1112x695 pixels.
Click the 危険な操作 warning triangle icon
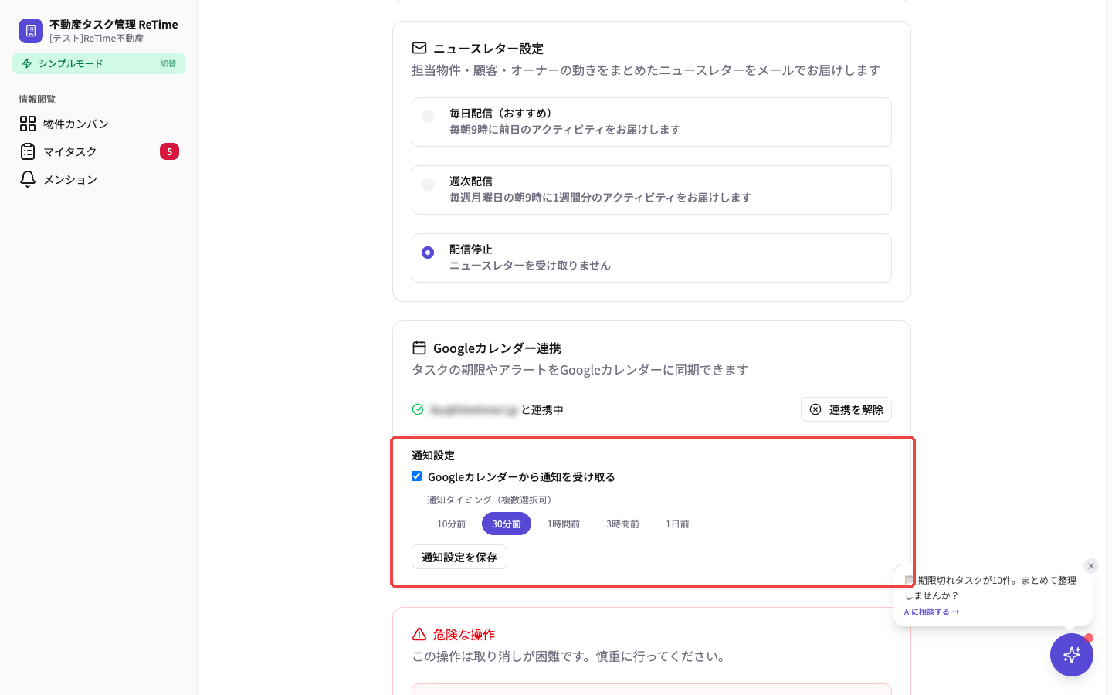[x=419, y=634]
